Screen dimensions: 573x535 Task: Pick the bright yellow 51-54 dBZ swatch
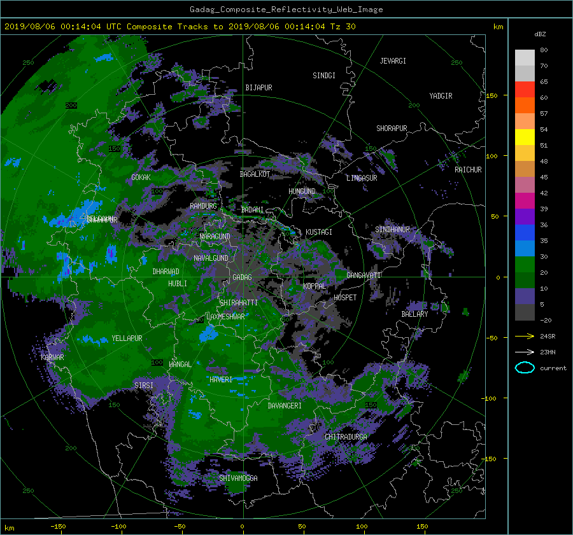(525, 137)
